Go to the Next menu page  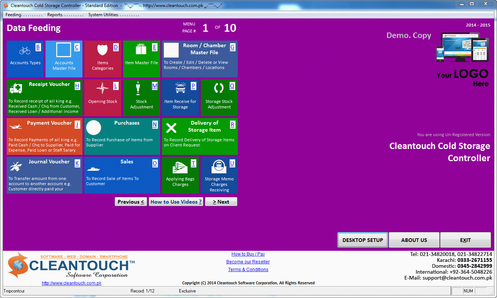221,202
